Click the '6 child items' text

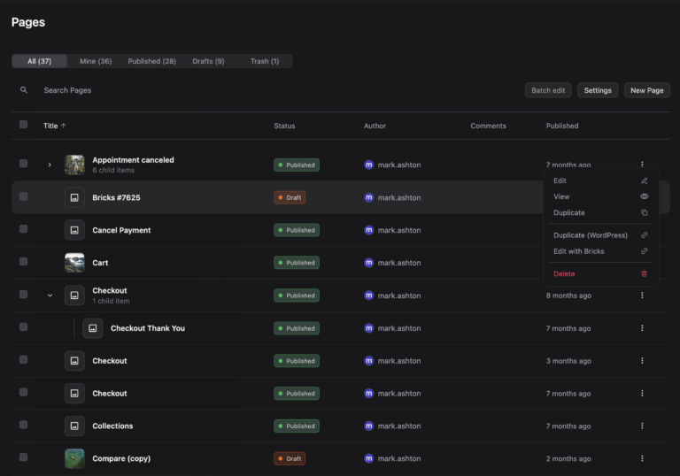113,171
